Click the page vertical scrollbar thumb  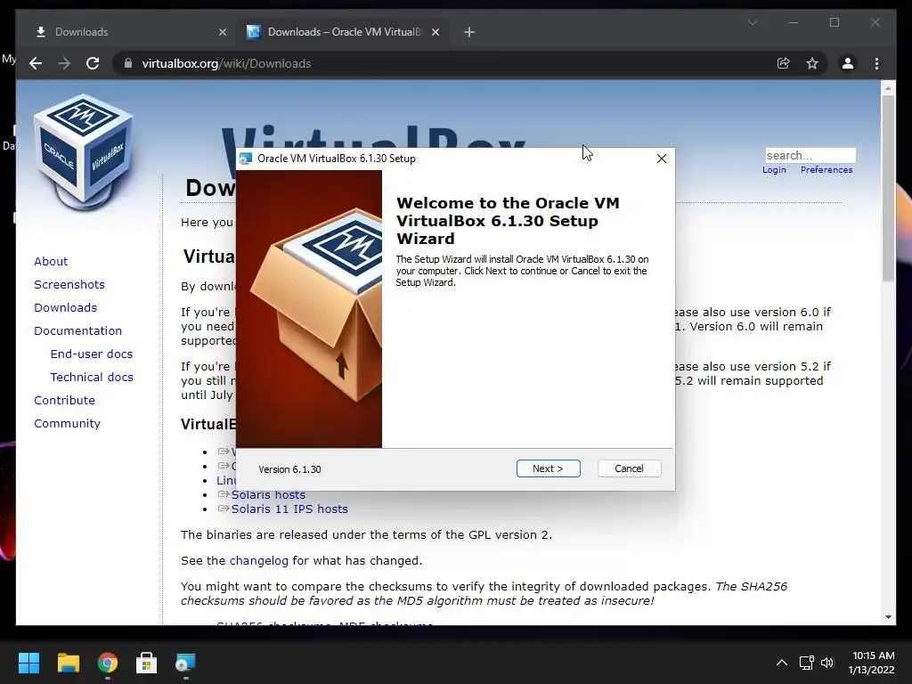(x=888, y=188)
